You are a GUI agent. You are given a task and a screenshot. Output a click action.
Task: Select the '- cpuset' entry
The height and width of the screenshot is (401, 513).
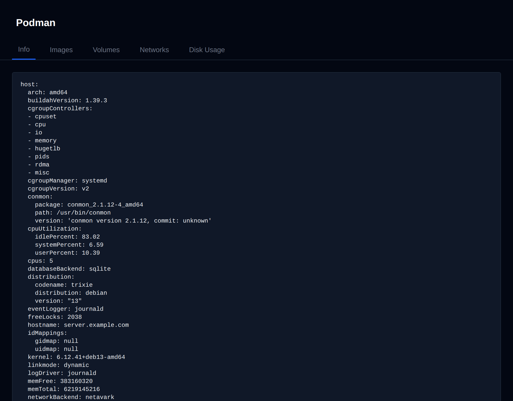pyautogui.click(x=42, y=117)
